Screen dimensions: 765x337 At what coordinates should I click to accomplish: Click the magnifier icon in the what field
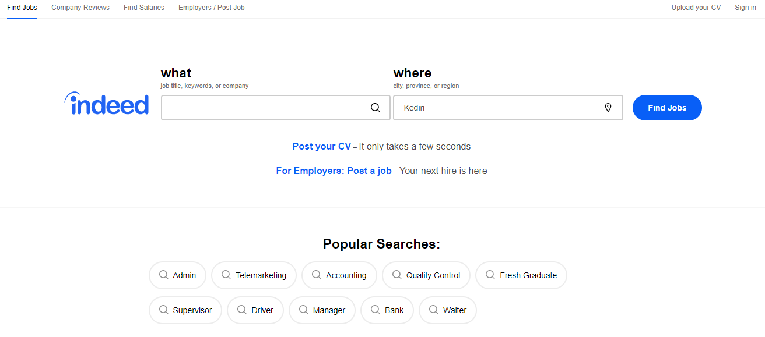(376, 108)
